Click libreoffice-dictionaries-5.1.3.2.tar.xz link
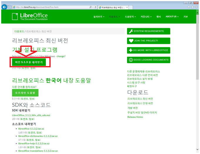 [x=38, y=136]
